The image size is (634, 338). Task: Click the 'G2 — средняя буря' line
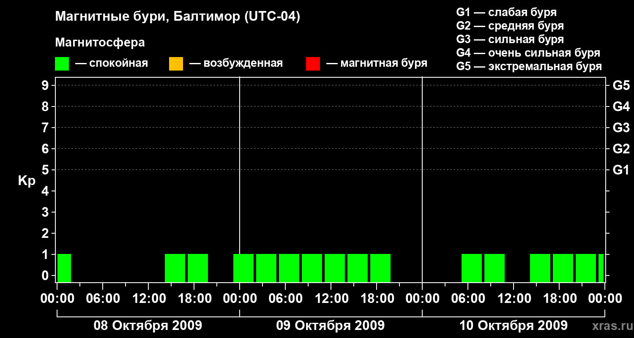coord(510,26)
